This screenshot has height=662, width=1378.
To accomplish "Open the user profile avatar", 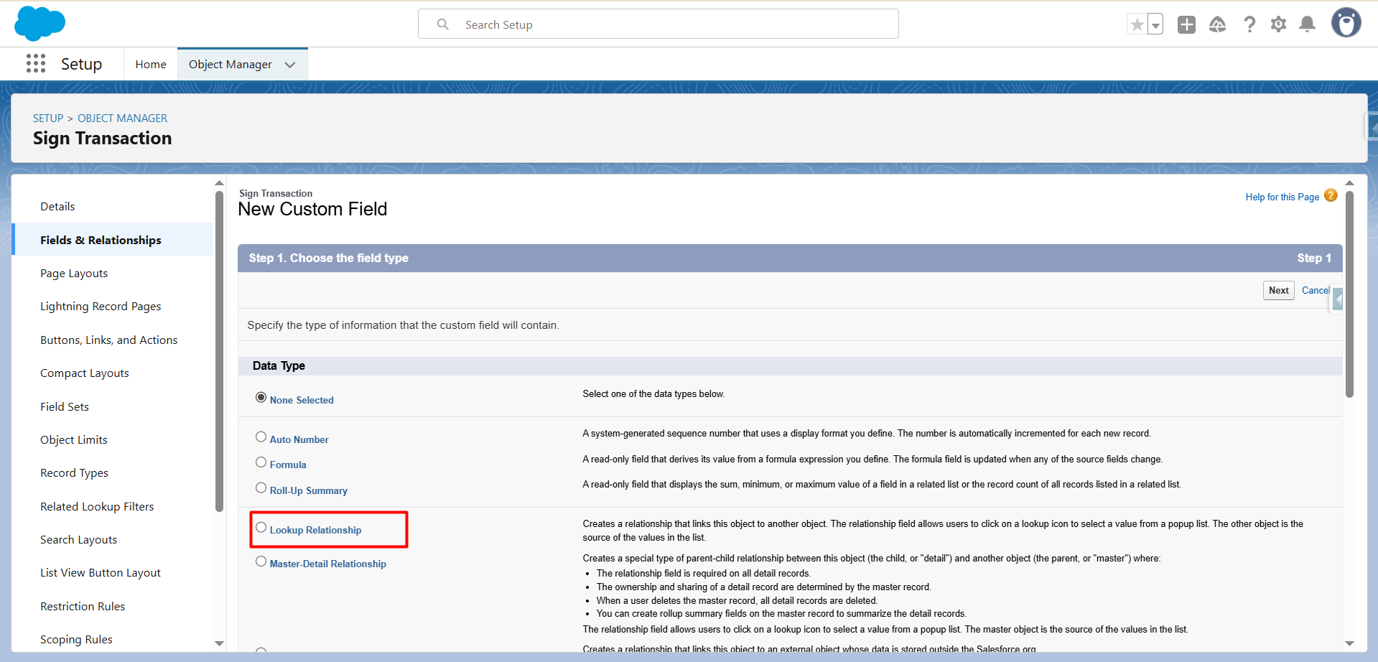I will click(1346, 23).
